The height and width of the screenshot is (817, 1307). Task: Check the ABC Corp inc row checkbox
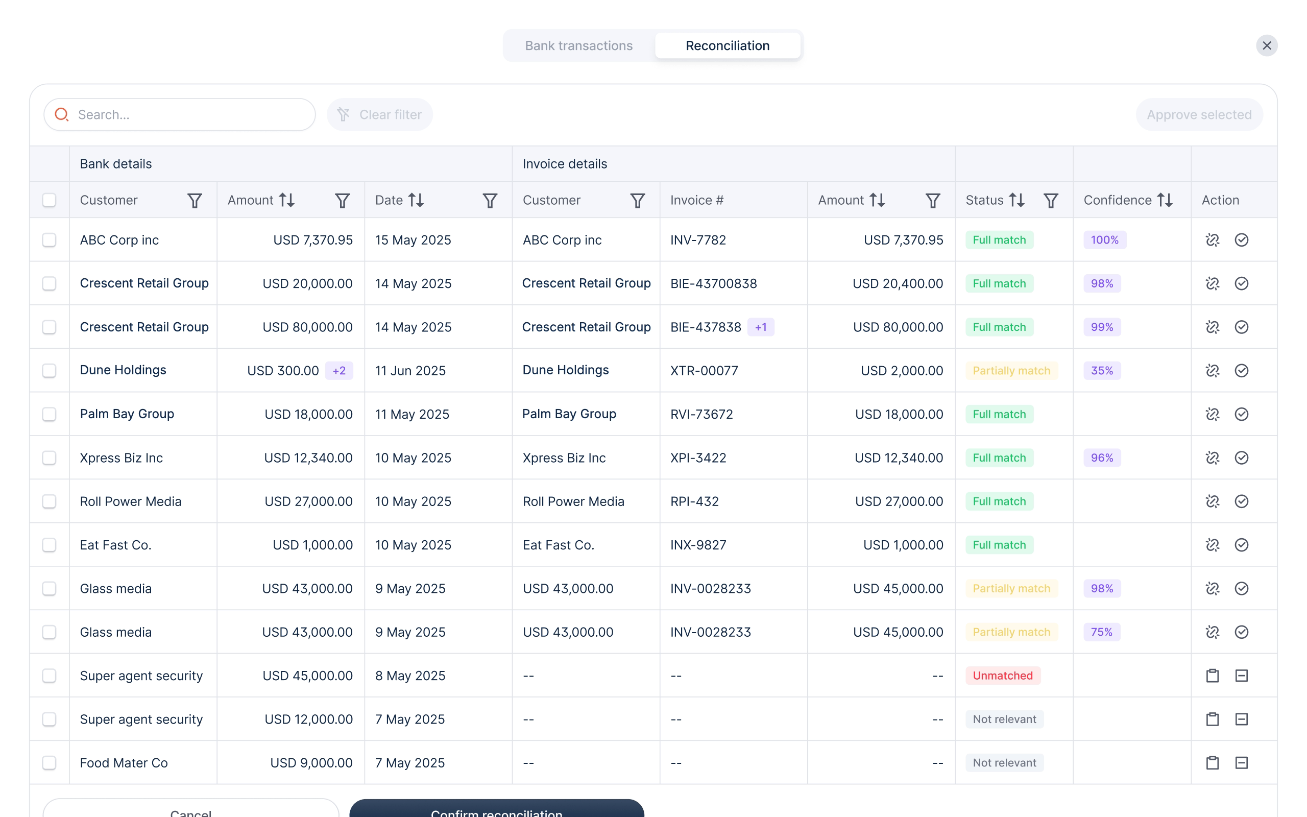49,240
